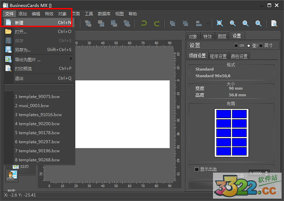Open the 添加 menu
The height and width of the screenshot is (201, 284).
pos(22,14)
